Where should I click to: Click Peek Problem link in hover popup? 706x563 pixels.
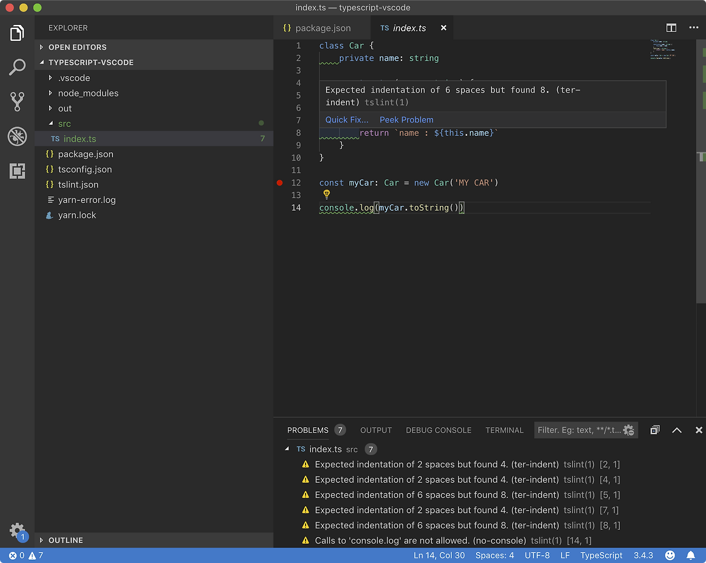407,120
